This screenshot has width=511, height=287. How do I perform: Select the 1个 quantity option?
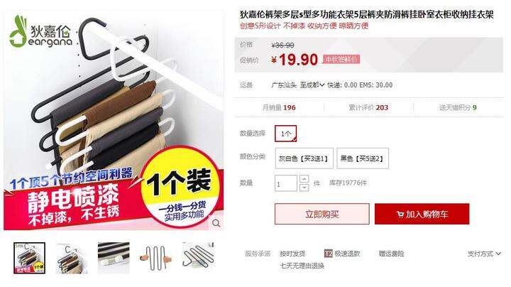click(286, 134)
